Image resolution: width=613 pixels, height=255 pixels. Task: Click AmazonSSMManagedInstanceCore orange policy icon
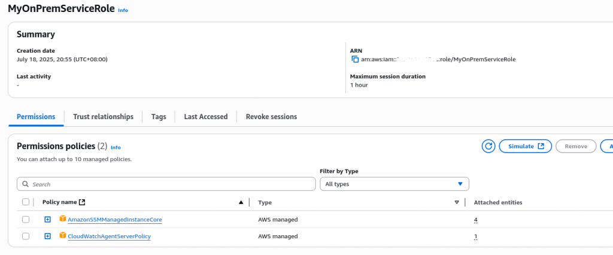pos(62,219)
